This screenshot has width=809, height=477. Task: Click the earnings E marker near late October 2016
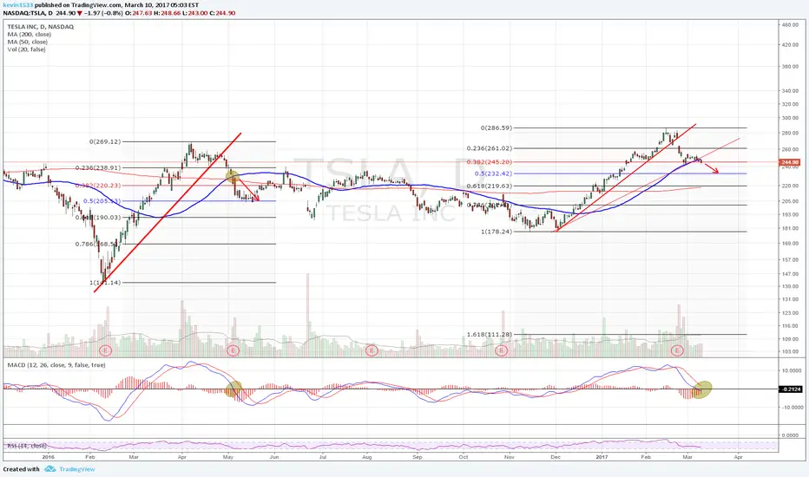(501, 350)
